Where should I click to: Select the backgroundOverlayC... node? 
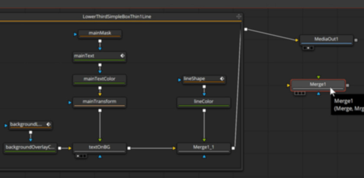tap(30, 148)
